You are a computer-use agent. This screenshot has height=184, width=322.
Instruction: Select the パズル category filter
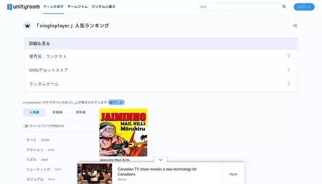tap(37, 159)
